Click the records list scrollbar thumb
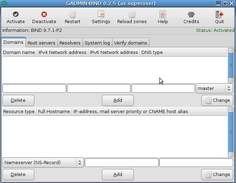Viewport: 236px width, 183px height. pyautogui.click(x=231, y=132)
